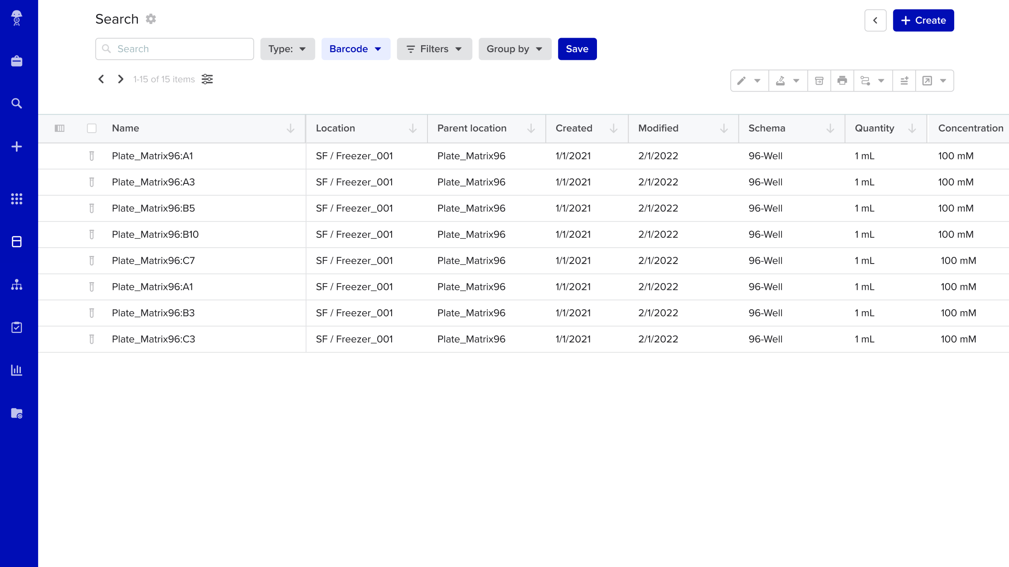Expand the arrow next to workflow icon
1009x567 pixels.
click(881, 81)
